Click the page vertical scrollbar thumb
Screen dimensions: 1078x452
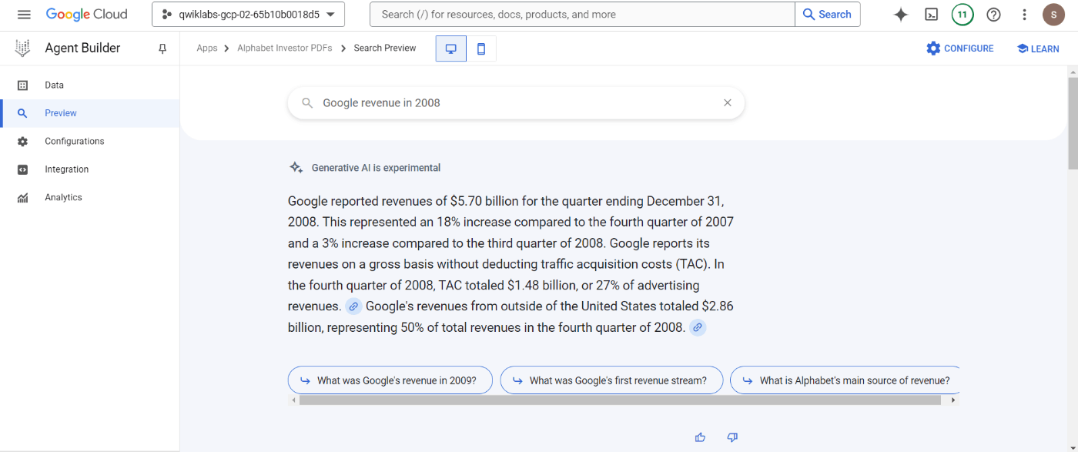(x=1073, y=122)
